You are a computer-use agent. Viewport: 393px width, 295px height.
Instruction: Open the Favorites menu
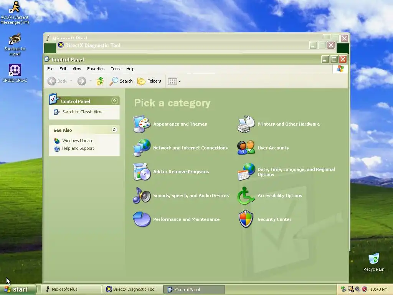[96, 69]
